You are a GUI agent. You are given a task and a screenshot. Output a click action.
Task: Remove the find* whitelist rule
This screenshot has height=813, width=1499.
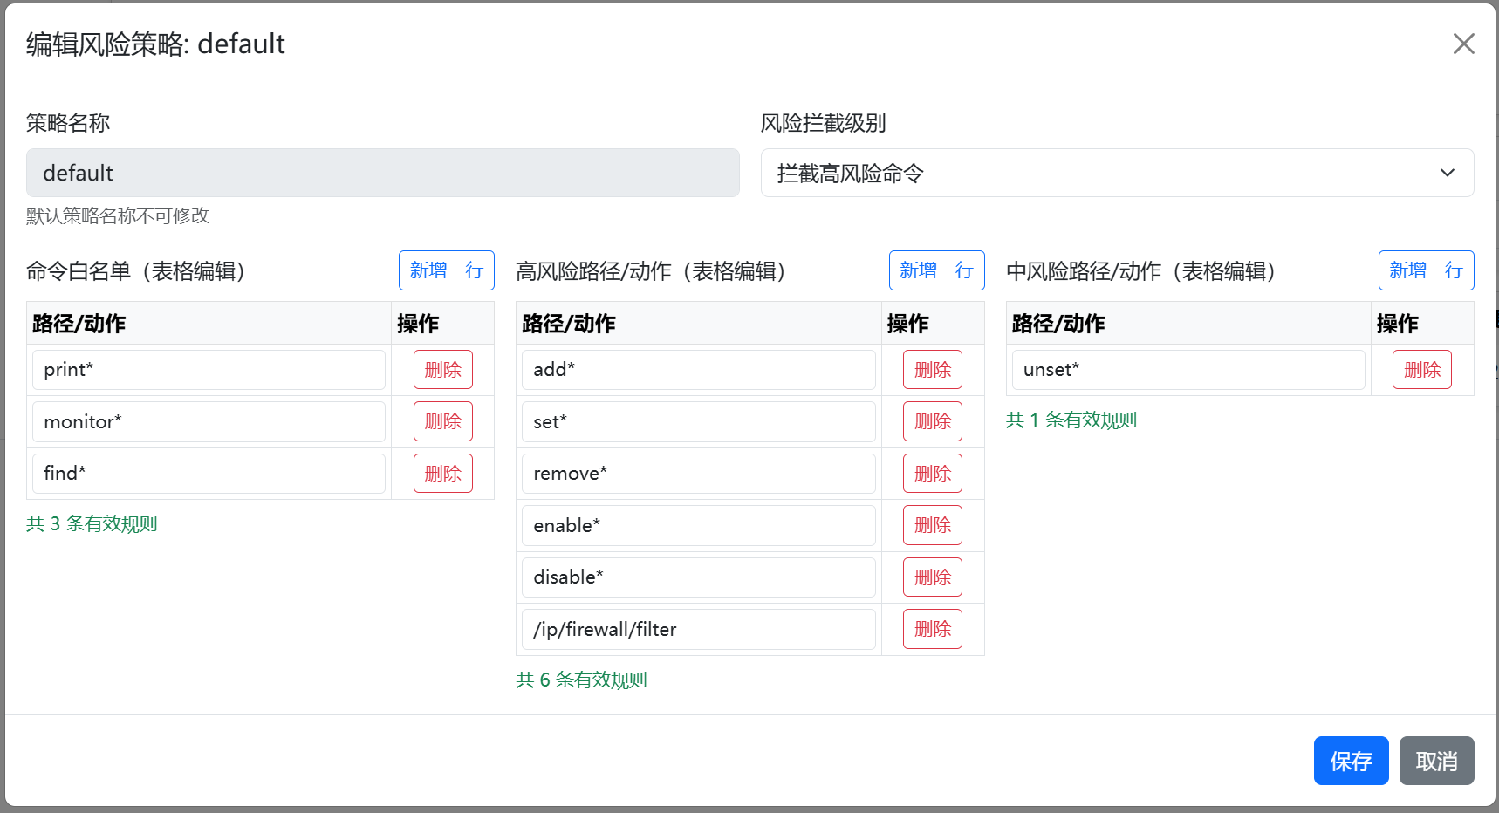click(442, 474)
